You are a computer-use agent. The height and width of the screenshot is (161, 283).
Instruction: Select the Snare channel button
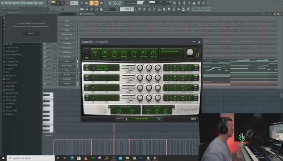click(67, 30)
